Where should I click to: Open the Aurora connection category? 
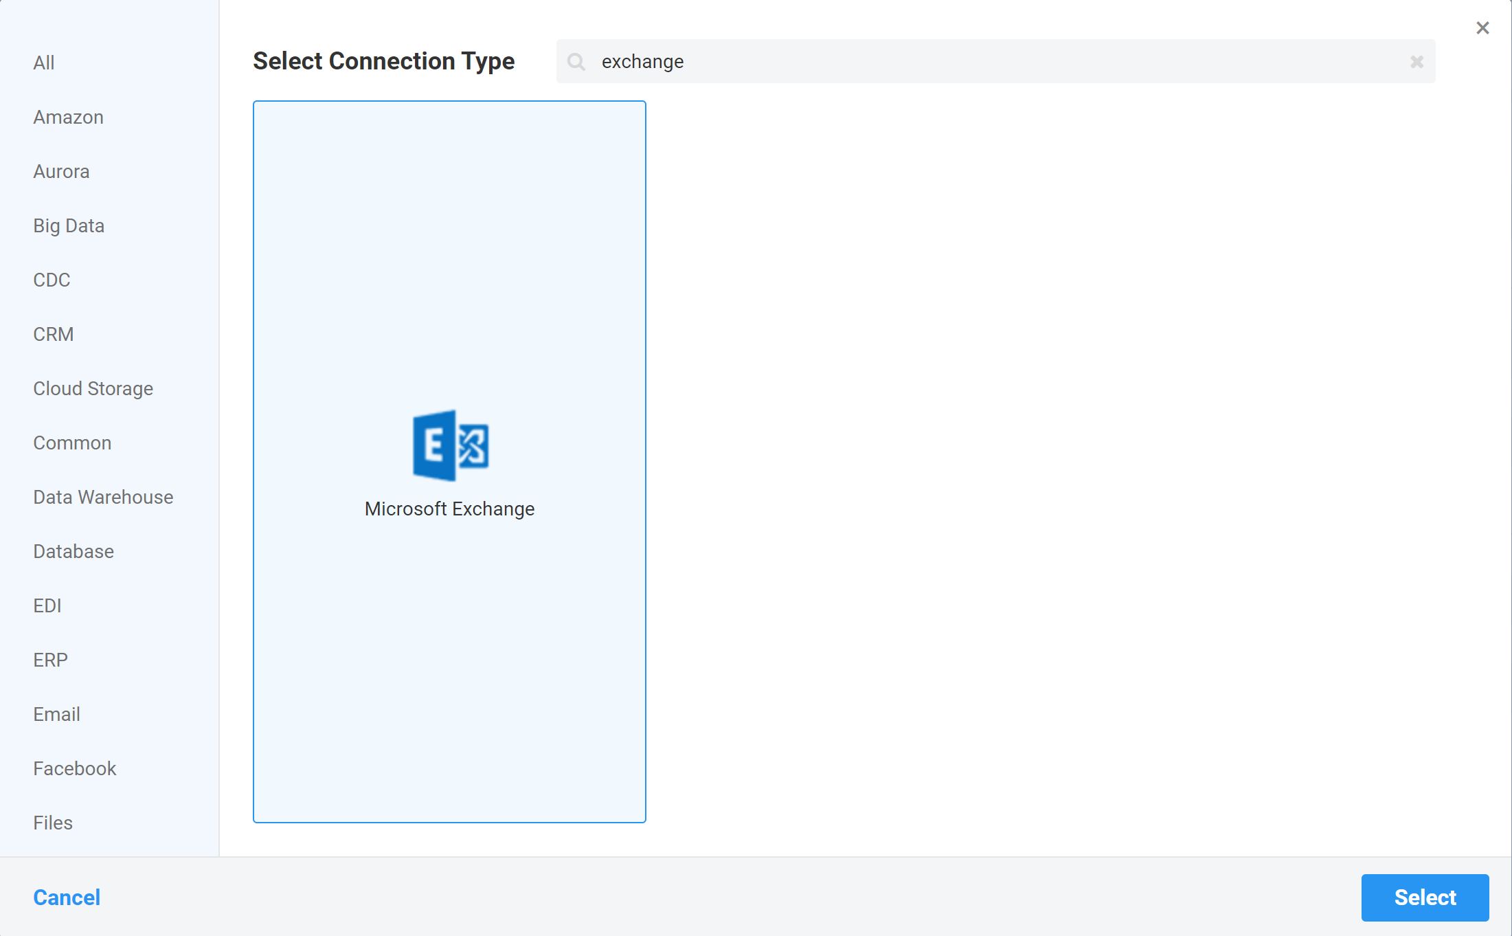(x=61, y=171)
